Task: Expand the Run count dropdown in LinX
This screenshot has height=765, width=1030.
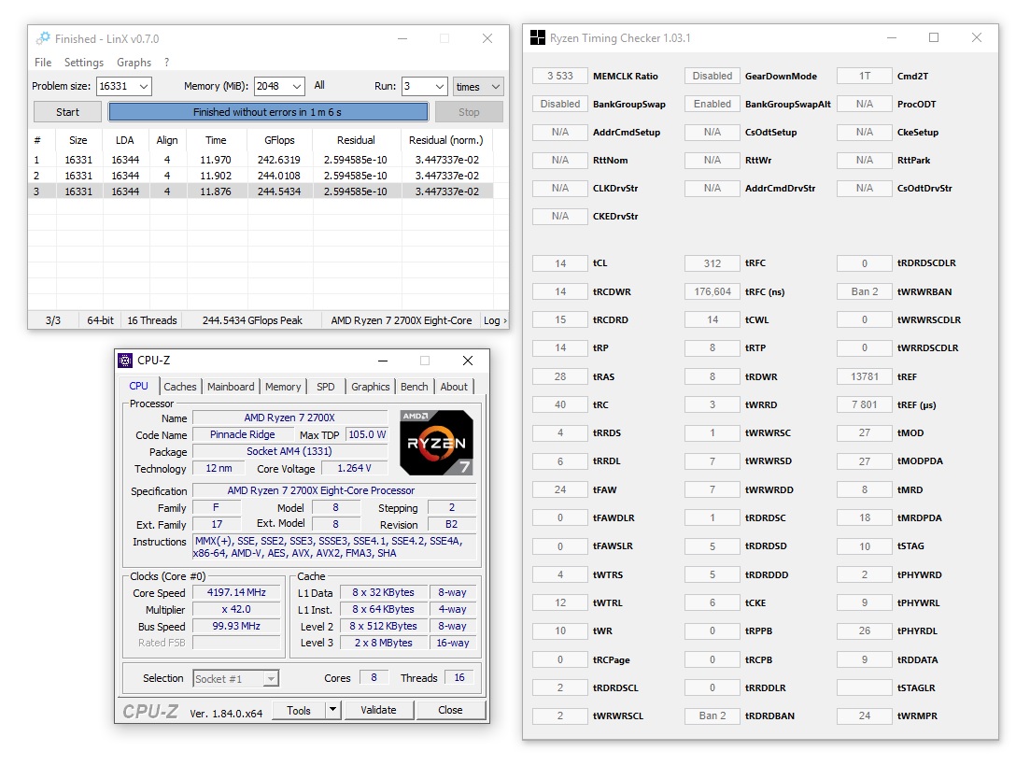Action: 440,86
